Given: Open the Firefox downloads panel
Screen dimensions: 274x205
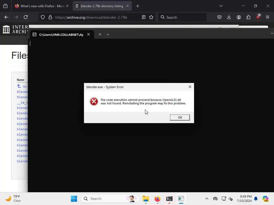Looking at the screenshot, I should (x=229, y=17).
